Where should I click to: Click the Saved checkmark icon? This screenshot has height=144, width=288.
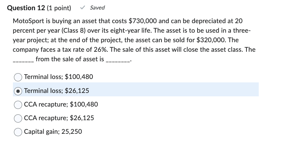point(82,7)
